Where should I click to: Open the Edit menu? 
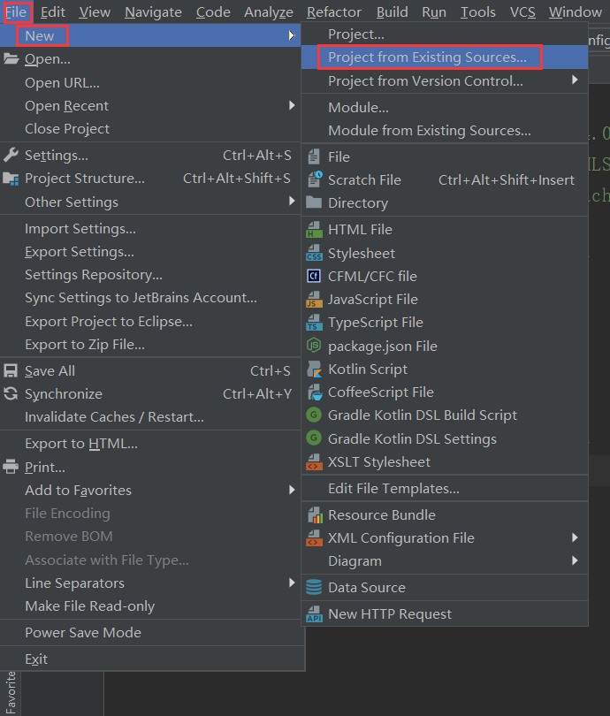pyautogui.click(x=53, y=11)
